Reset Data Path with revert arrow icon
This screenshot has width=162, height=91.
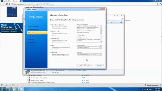point(101,52)
